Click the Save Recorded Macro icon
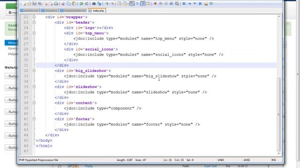Viewport: 300px width, 168px height. [x=177, y=4]
